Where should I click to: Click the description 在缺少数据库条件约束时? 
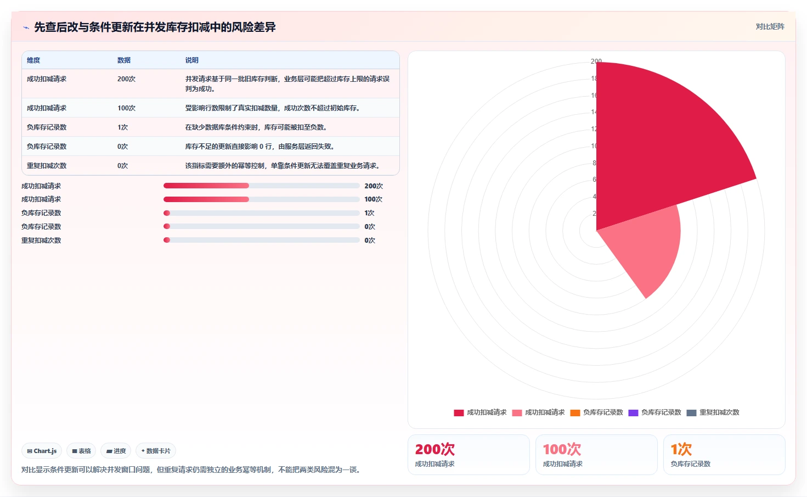coord(256,127)
